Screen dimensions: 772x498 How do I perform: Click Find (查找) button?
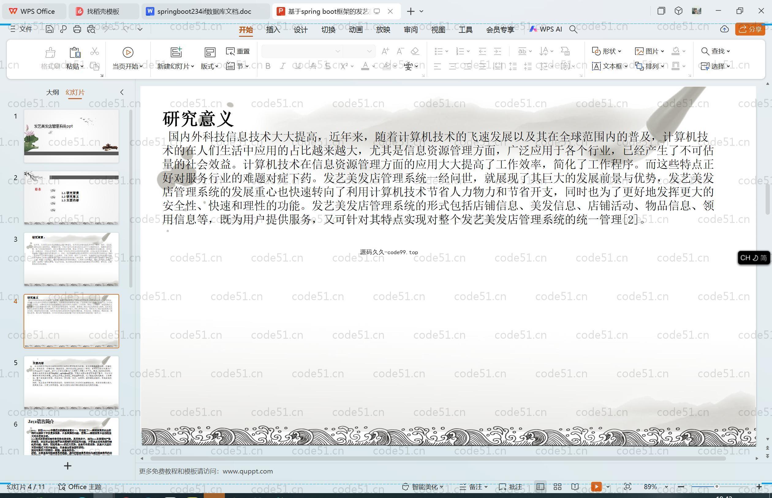(x=715, y=51)
